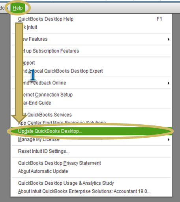The height and width of the screenshot is (202, 180).
Task: Select Internet Connection Setup
Action: (91, 95)
